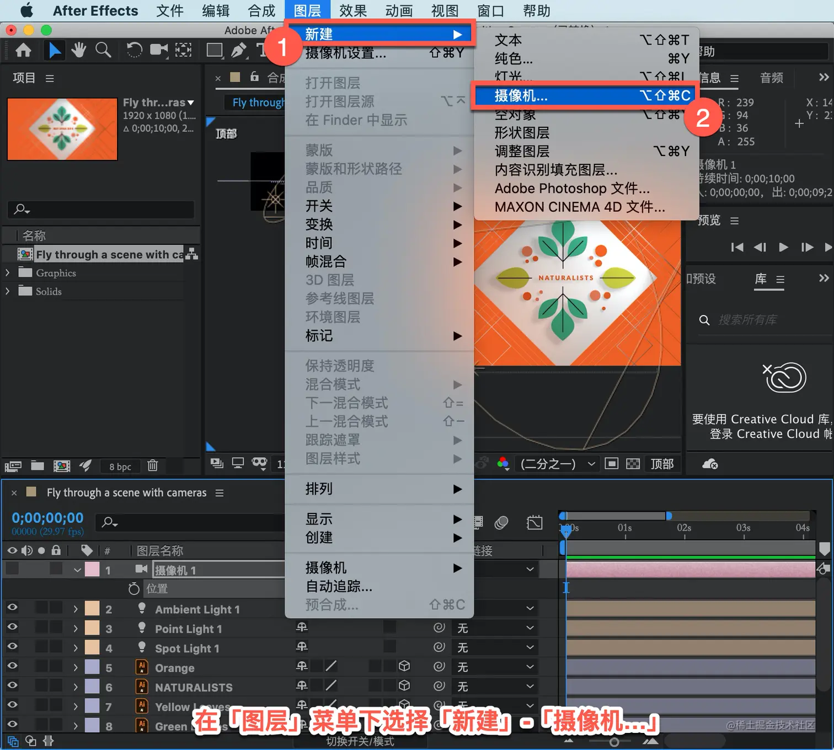Toggle the 3D layer switch for Orange
This screenshot has height=750, width=834.
click(x=404, y=666)
